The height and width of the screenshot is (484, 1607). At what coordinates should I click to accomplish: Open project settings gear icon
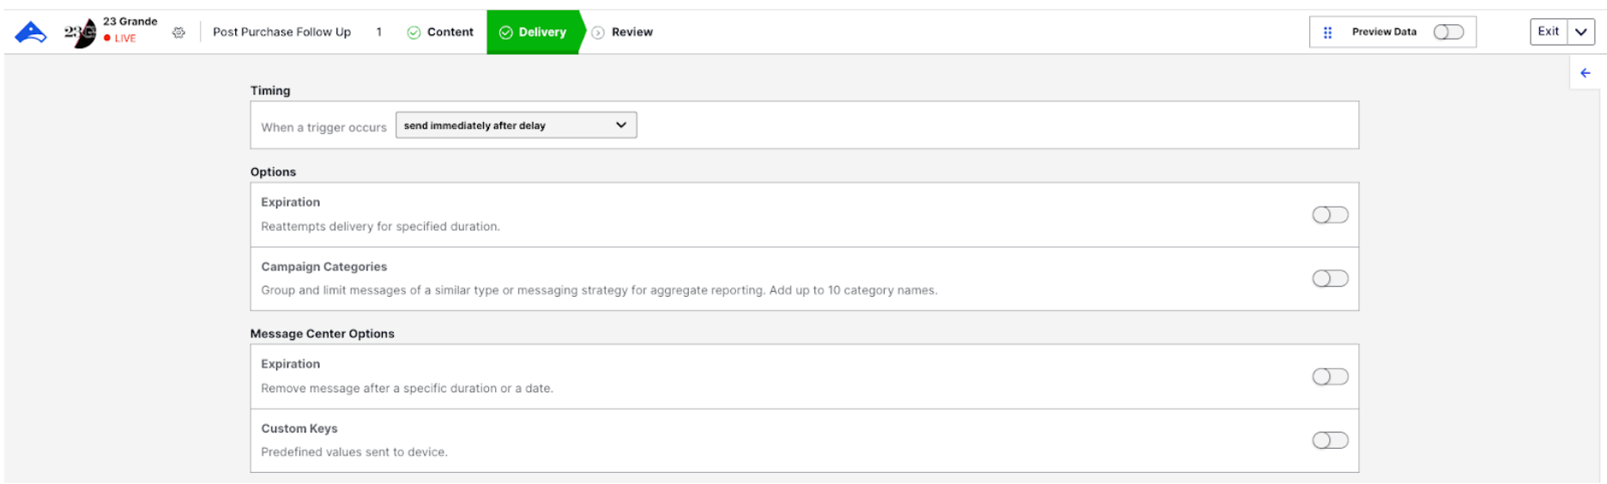pyautogui.click(x=178, y=33)
